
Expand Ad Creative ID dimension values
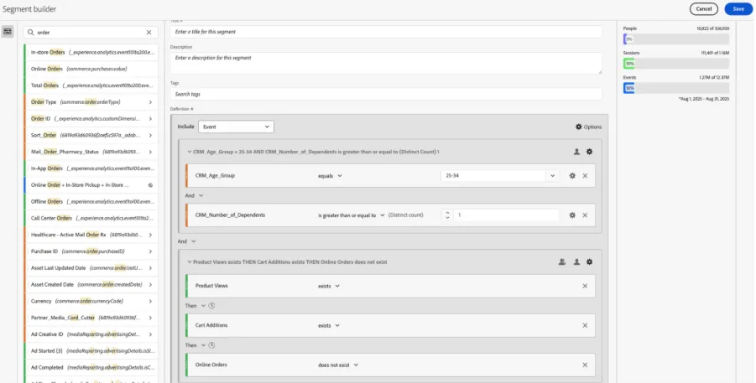coord(150,334)
